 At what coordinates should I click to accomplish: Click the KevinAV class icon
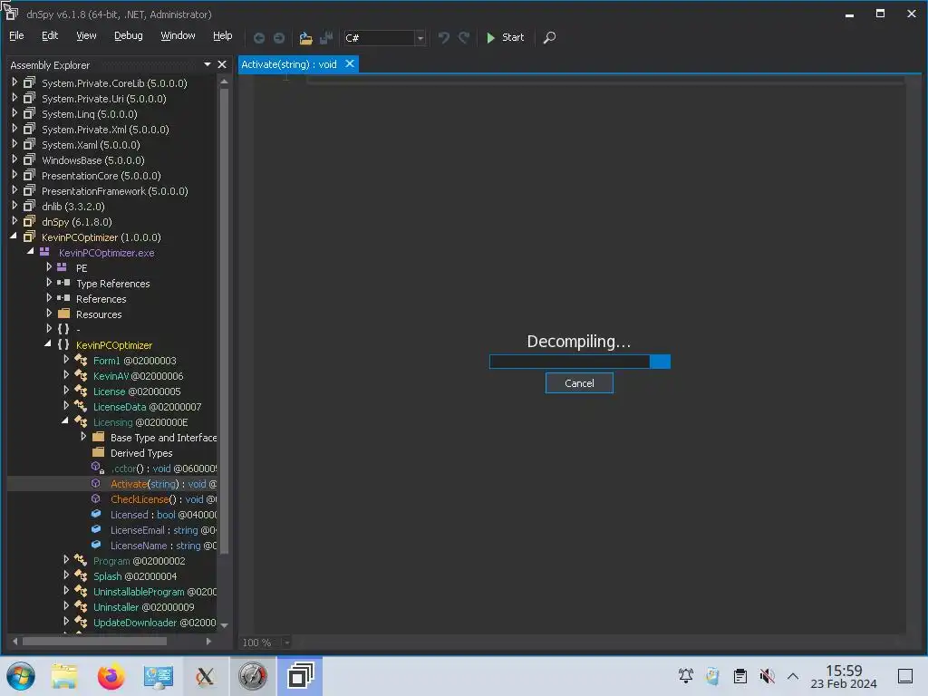81,375
